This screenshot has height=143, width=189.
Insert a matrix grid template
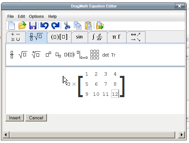tap(94, 55)
